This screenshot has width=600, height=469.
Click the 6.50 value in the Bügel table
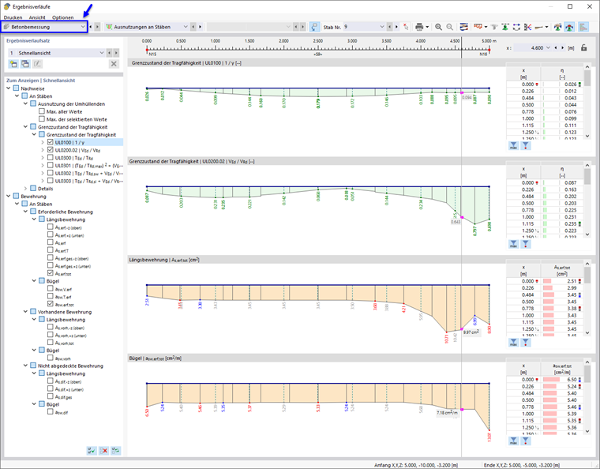point(572,380)
